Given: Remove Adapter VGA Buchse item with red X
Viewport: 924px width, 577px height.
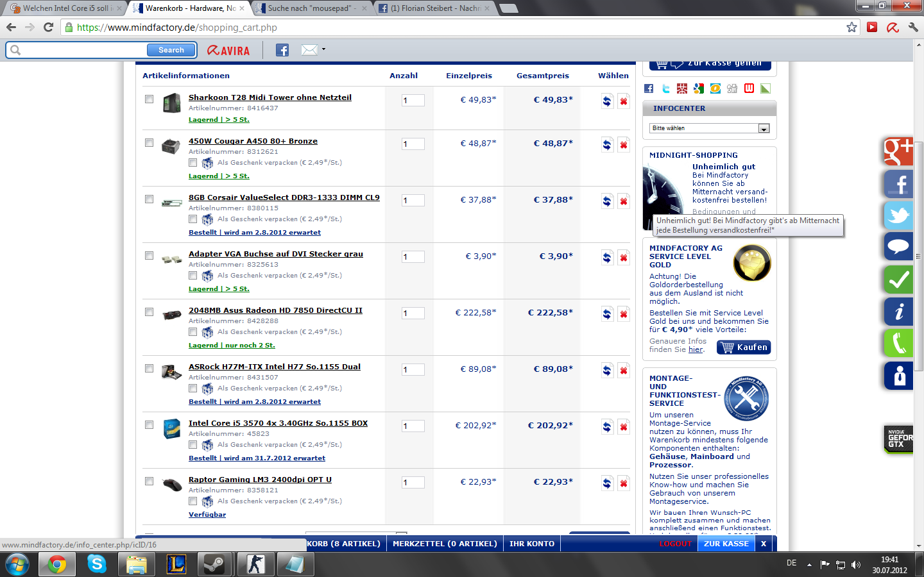Looking at the screenshot, I should click(x=623, y=257).
